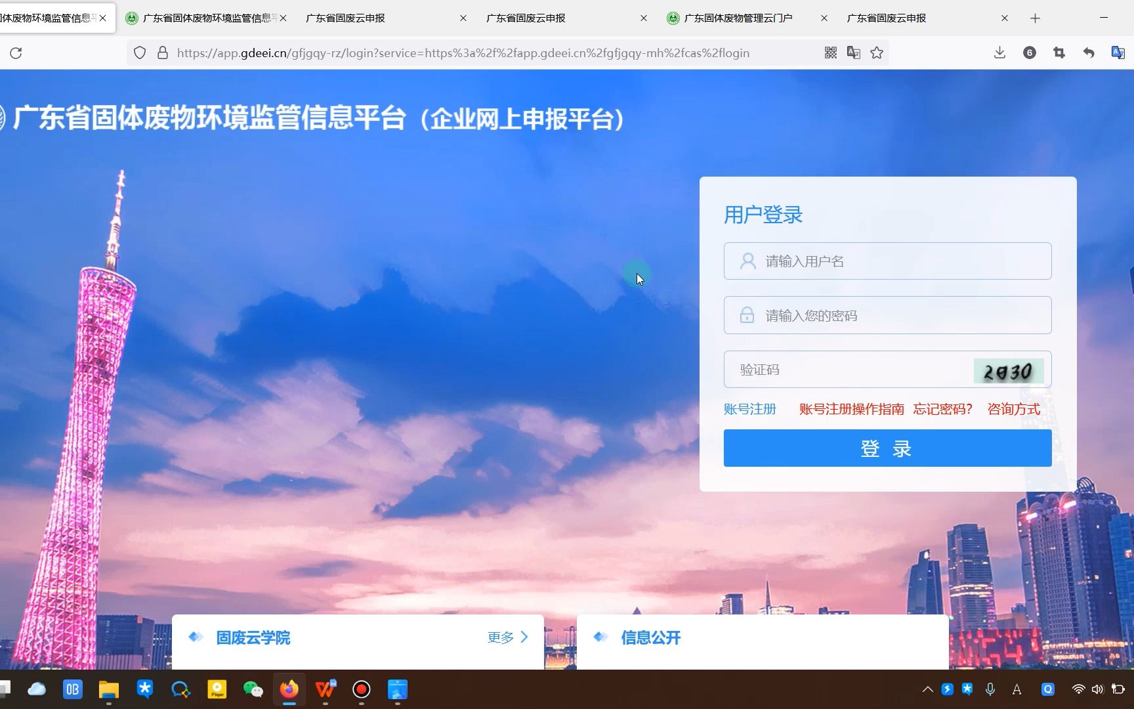Click the address bar URL
The width and height of the screenshot is (1134, 709).
tap(463, 53)
